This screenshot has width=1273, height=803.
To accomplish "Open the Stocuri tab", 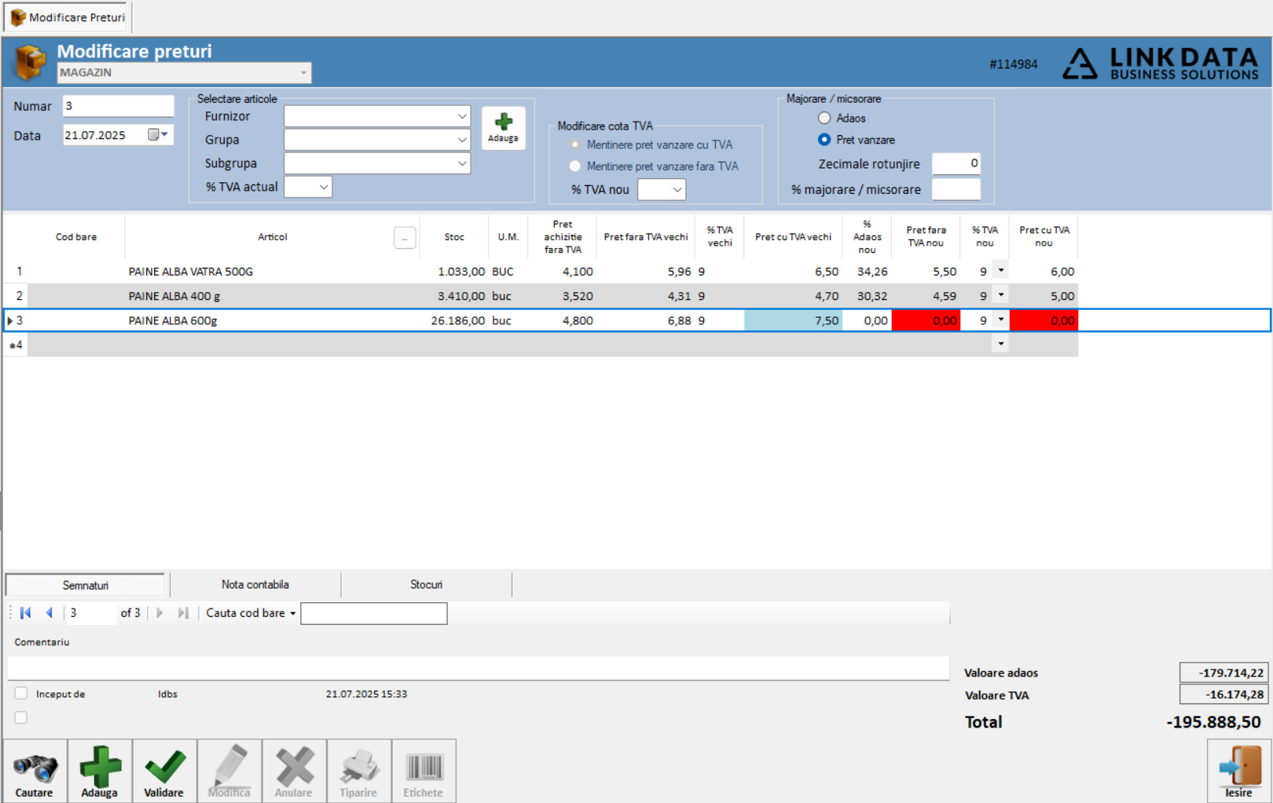I will pyautogui.click(x=426, y=585).
